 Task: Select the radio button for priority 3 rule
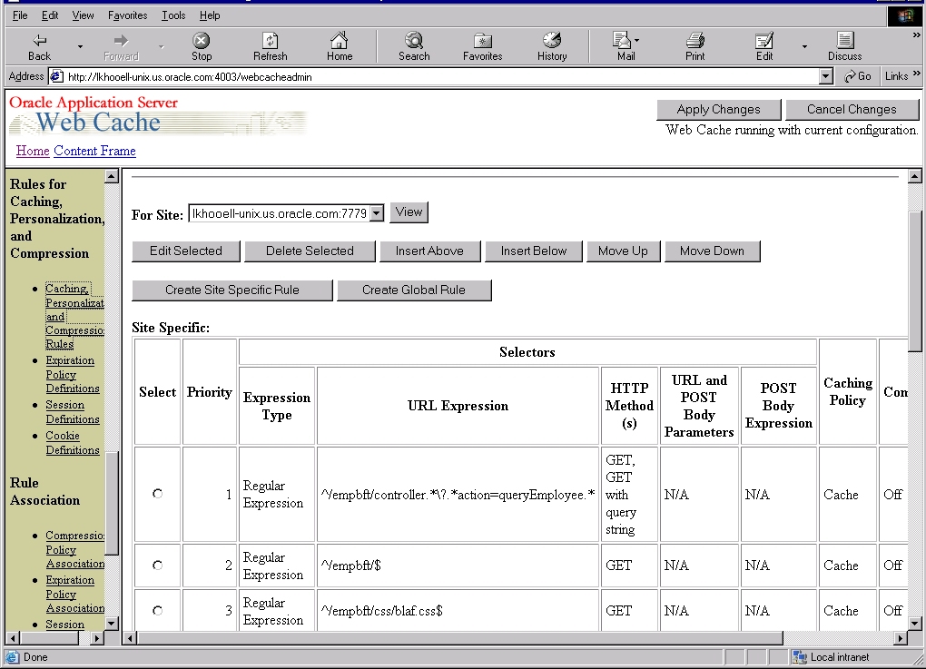[x=157, y=611]
